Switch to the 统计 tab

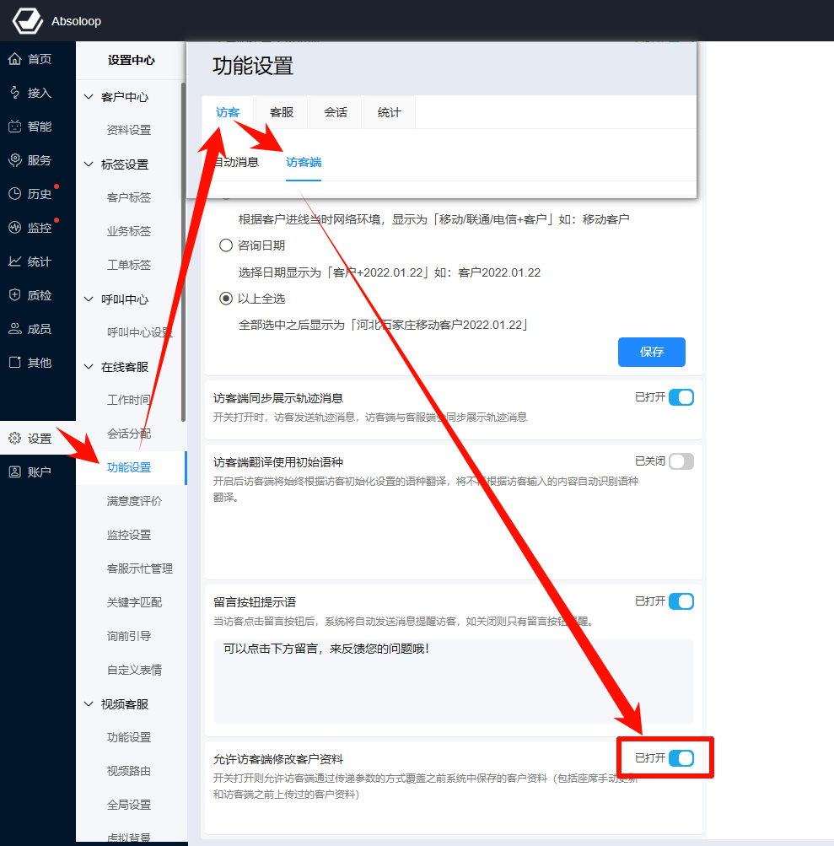pyautogui.click(x=390, y=112)
